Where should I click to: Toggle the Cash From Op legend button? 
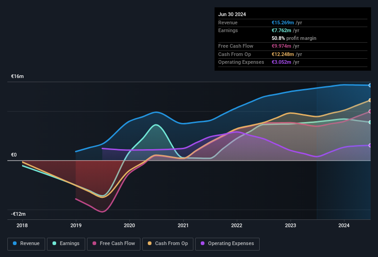tap(168, 244)
